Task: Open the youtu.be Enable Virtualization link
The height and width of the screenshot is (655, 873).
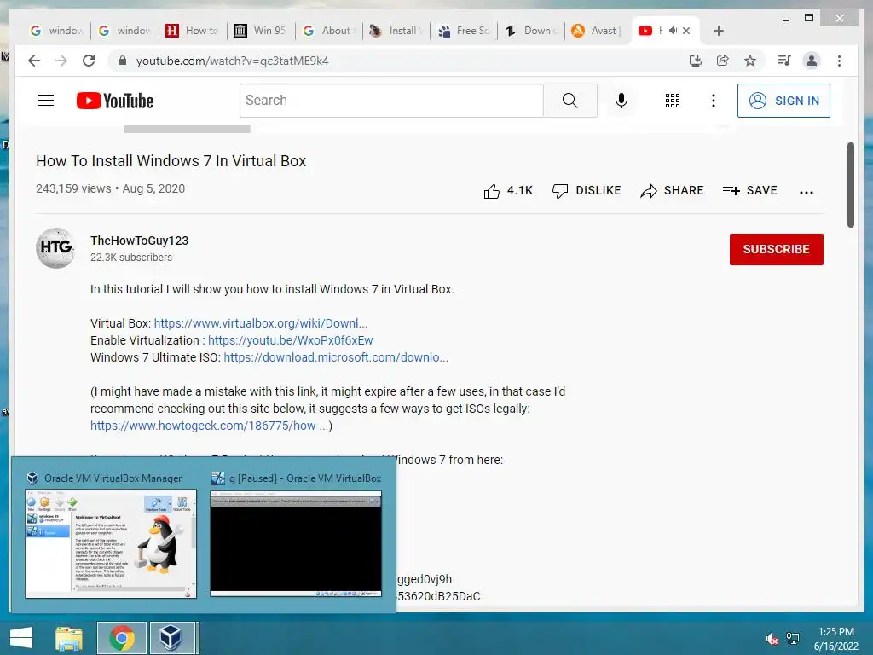Action: pos(290,340)
